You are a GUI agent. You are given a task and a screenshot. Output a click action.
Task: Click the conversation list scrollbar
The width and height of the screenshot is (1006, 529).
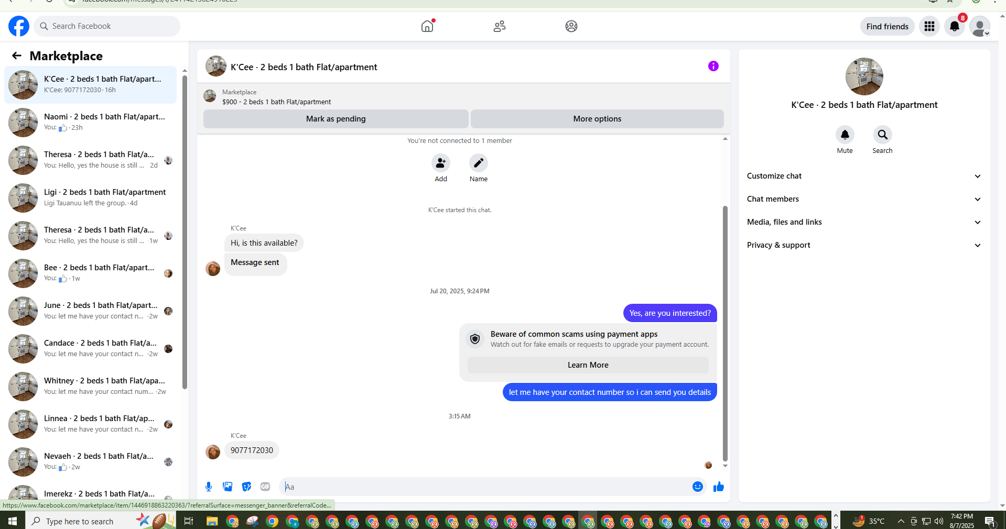tap(185, 232)
